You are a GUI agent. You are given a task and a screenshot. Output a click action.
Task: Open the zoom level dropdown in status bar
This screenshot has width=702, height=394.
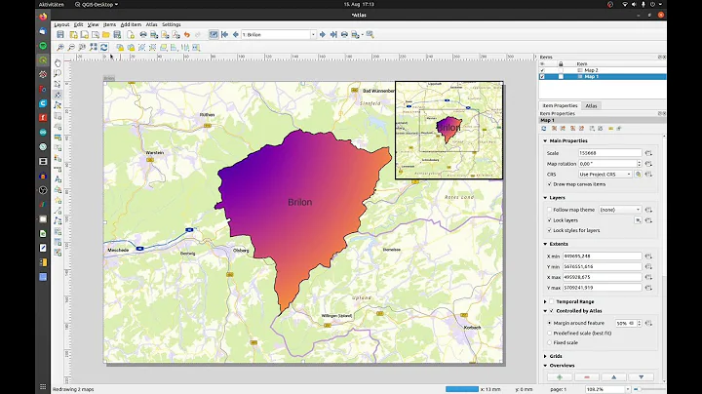(628, 389)
